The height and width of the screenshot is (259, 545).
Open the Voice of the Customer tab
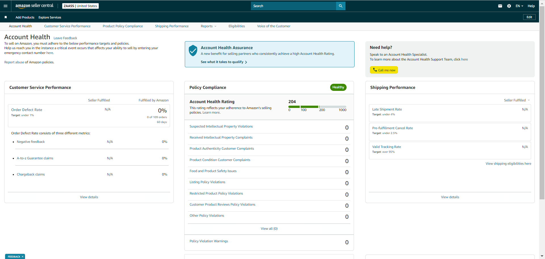pyautogui.click(x=274, y=26)
